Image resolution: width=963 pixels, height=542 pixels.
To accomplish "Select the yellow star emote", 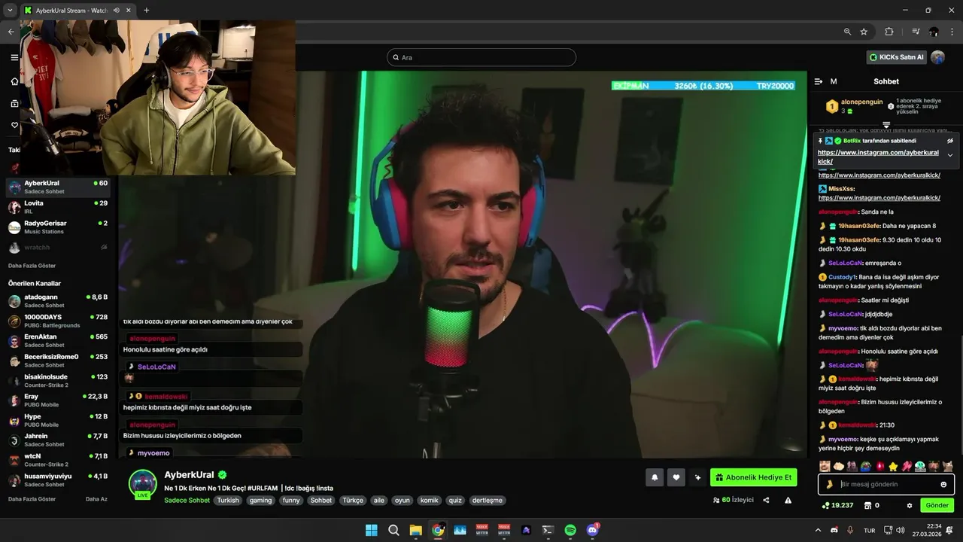I will (x=893, y=466).
